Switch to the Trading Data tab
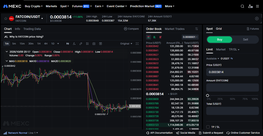Screen dimensions: 263x136 point(32,29)
